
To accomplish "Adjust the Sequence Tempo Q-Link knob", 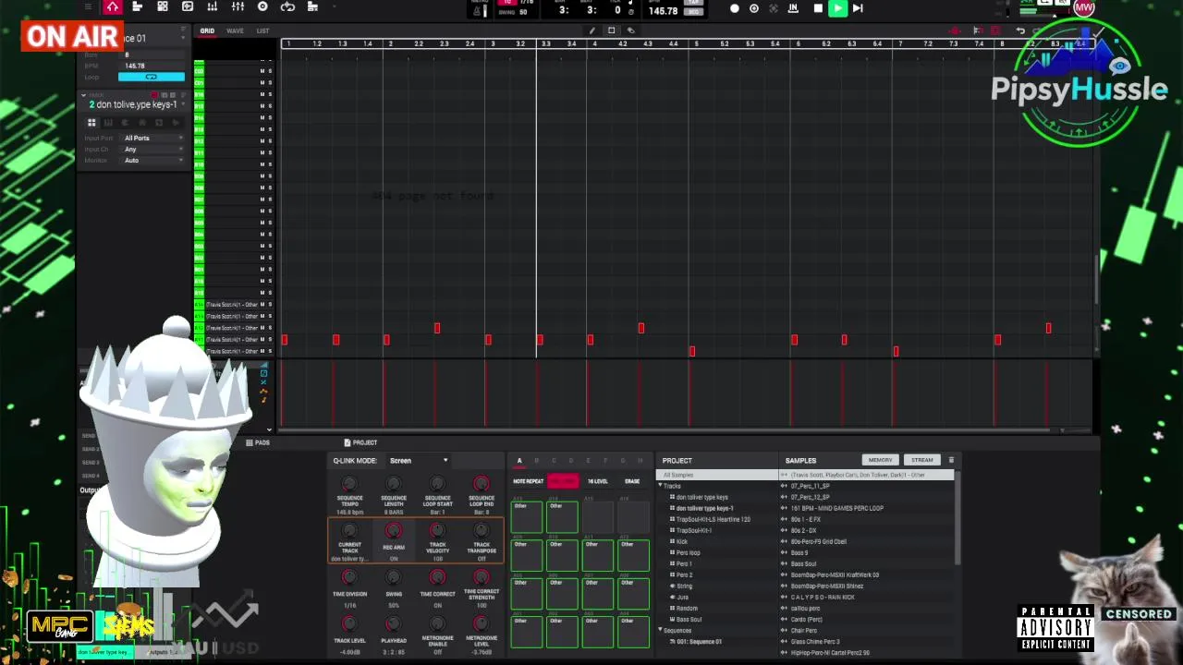I will (349, 484).
